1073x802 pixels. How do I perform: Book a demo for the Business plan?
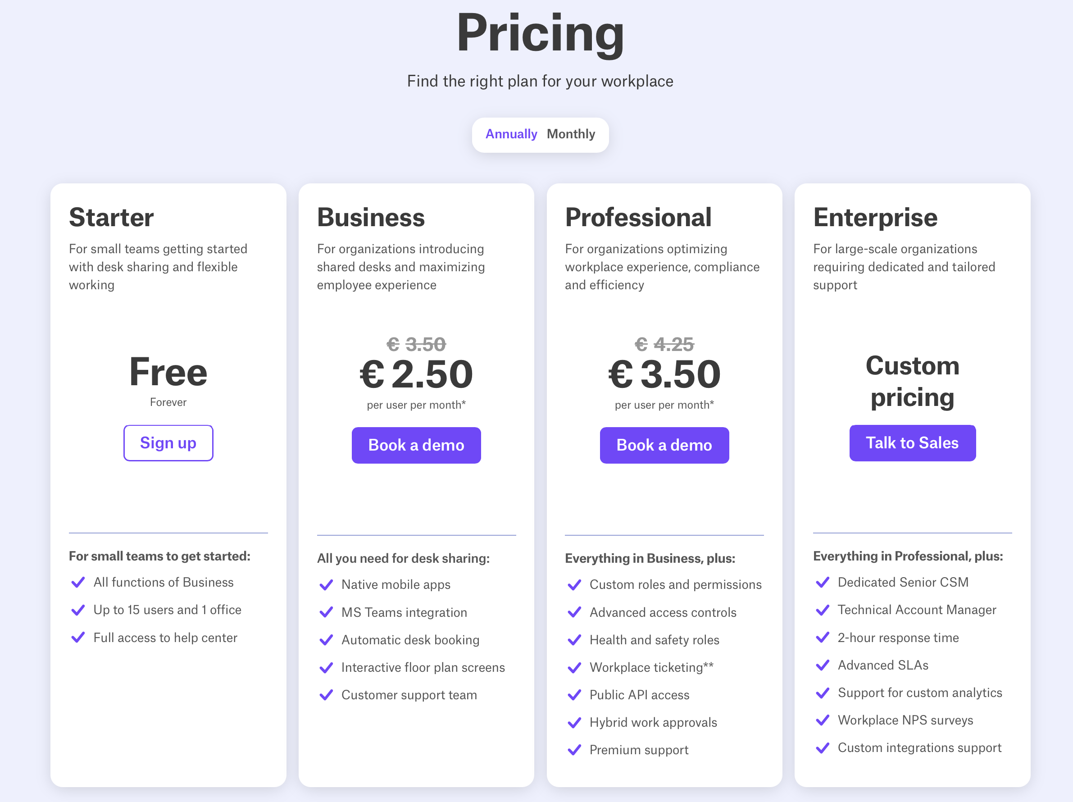(x=416, y=445)
